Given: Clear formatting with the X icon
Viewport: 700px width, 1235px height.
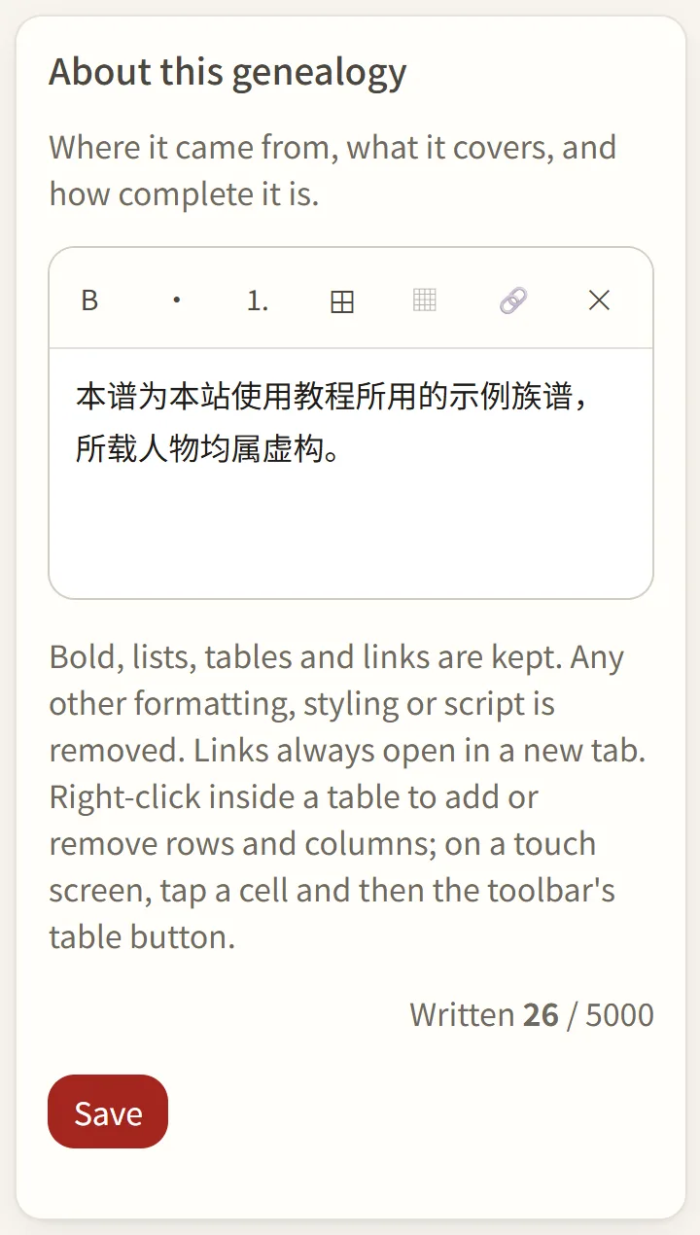Looking at the screenshot, I should tap(599, 300).
